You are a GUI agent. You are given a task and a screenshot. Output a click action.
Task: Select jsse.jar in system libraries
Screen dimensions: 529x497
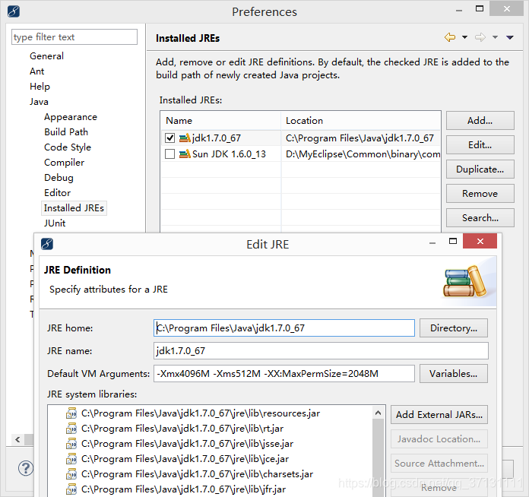pyautogui.click(x=187, y=444)
